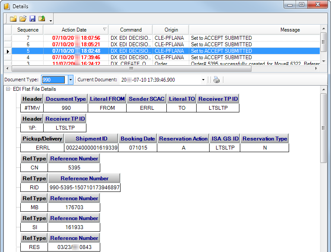
Task: Open the toolbar options overflow arrow
Action: pos(51,20)
